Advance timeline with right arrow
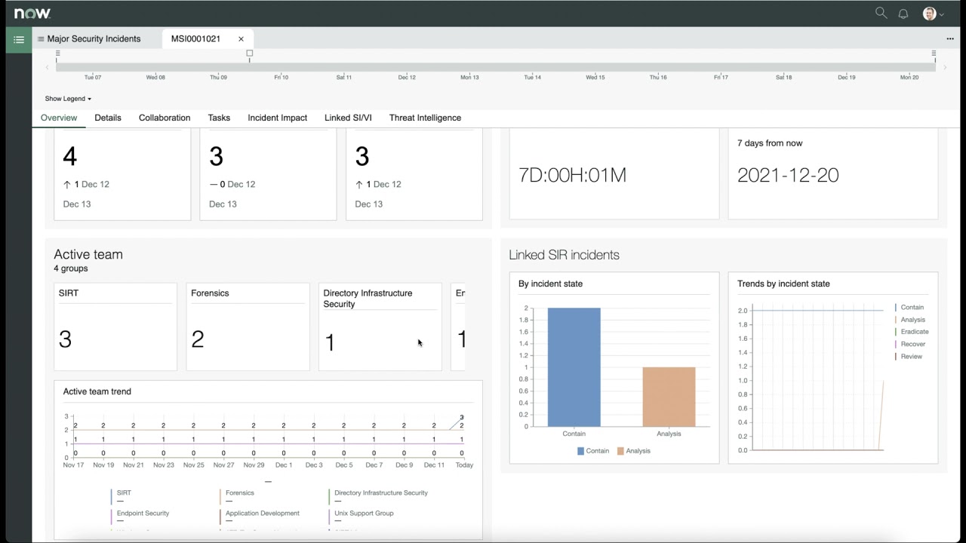Screen dimensions: 966x543 [x=945, y=68]
